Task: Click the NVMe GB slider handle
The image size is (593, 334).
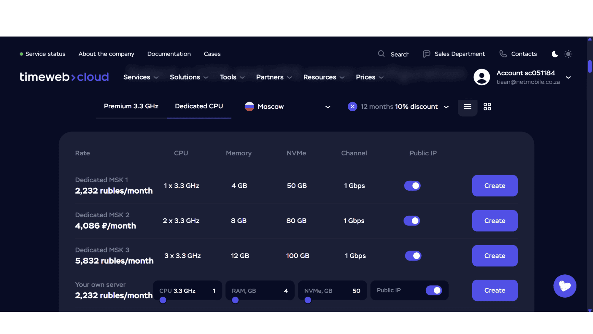Action: (308, 300)
